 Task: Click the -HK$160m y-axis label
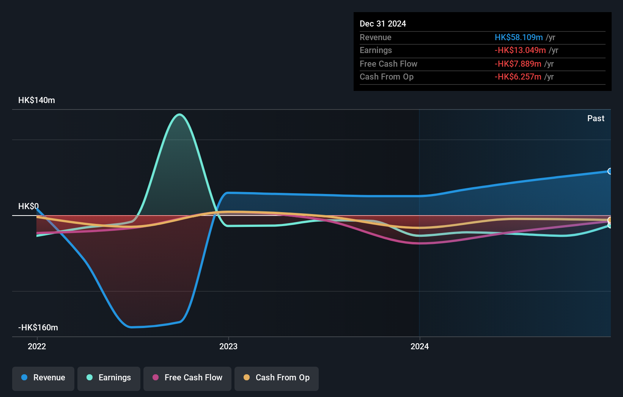pyautogui.click(x=38, y=327)
